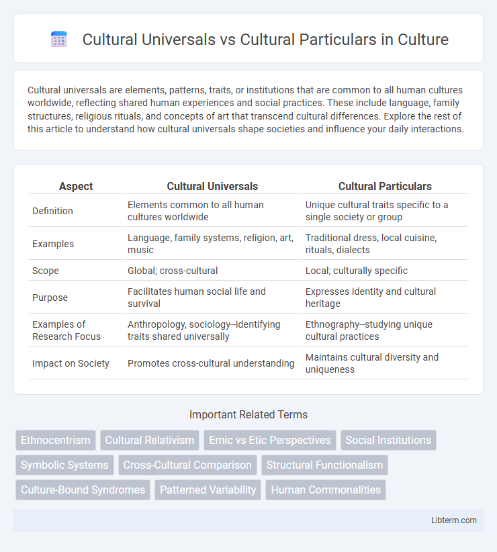Click the Aspect column header
The image size is (497, 552).
[x=76, y=186]
